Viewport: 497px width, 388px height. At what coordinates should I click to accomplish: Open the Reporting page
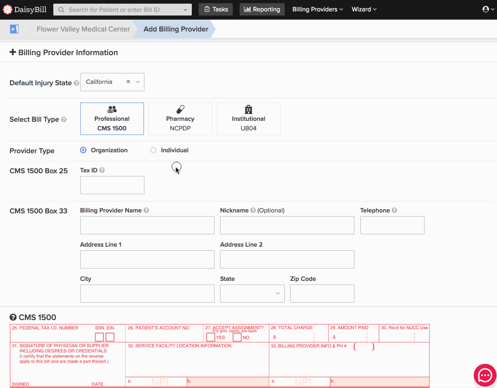262,10
